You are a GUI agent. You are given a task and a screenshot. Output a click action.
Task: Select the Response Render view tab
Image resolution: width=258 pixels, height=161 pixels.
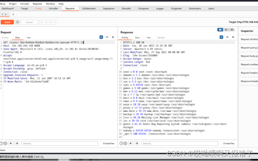[161, 38]
